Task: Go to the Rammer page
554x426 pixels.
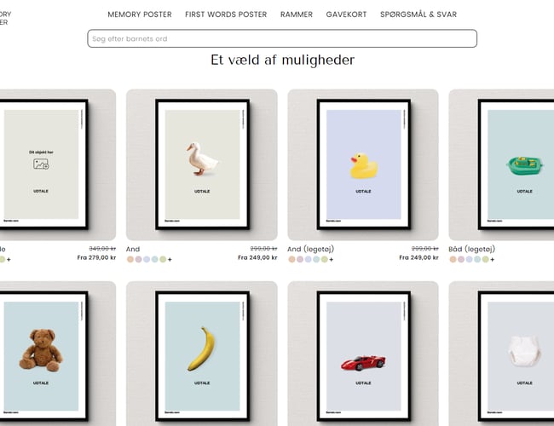Action: pyautogui.click(x=297, y=14)
